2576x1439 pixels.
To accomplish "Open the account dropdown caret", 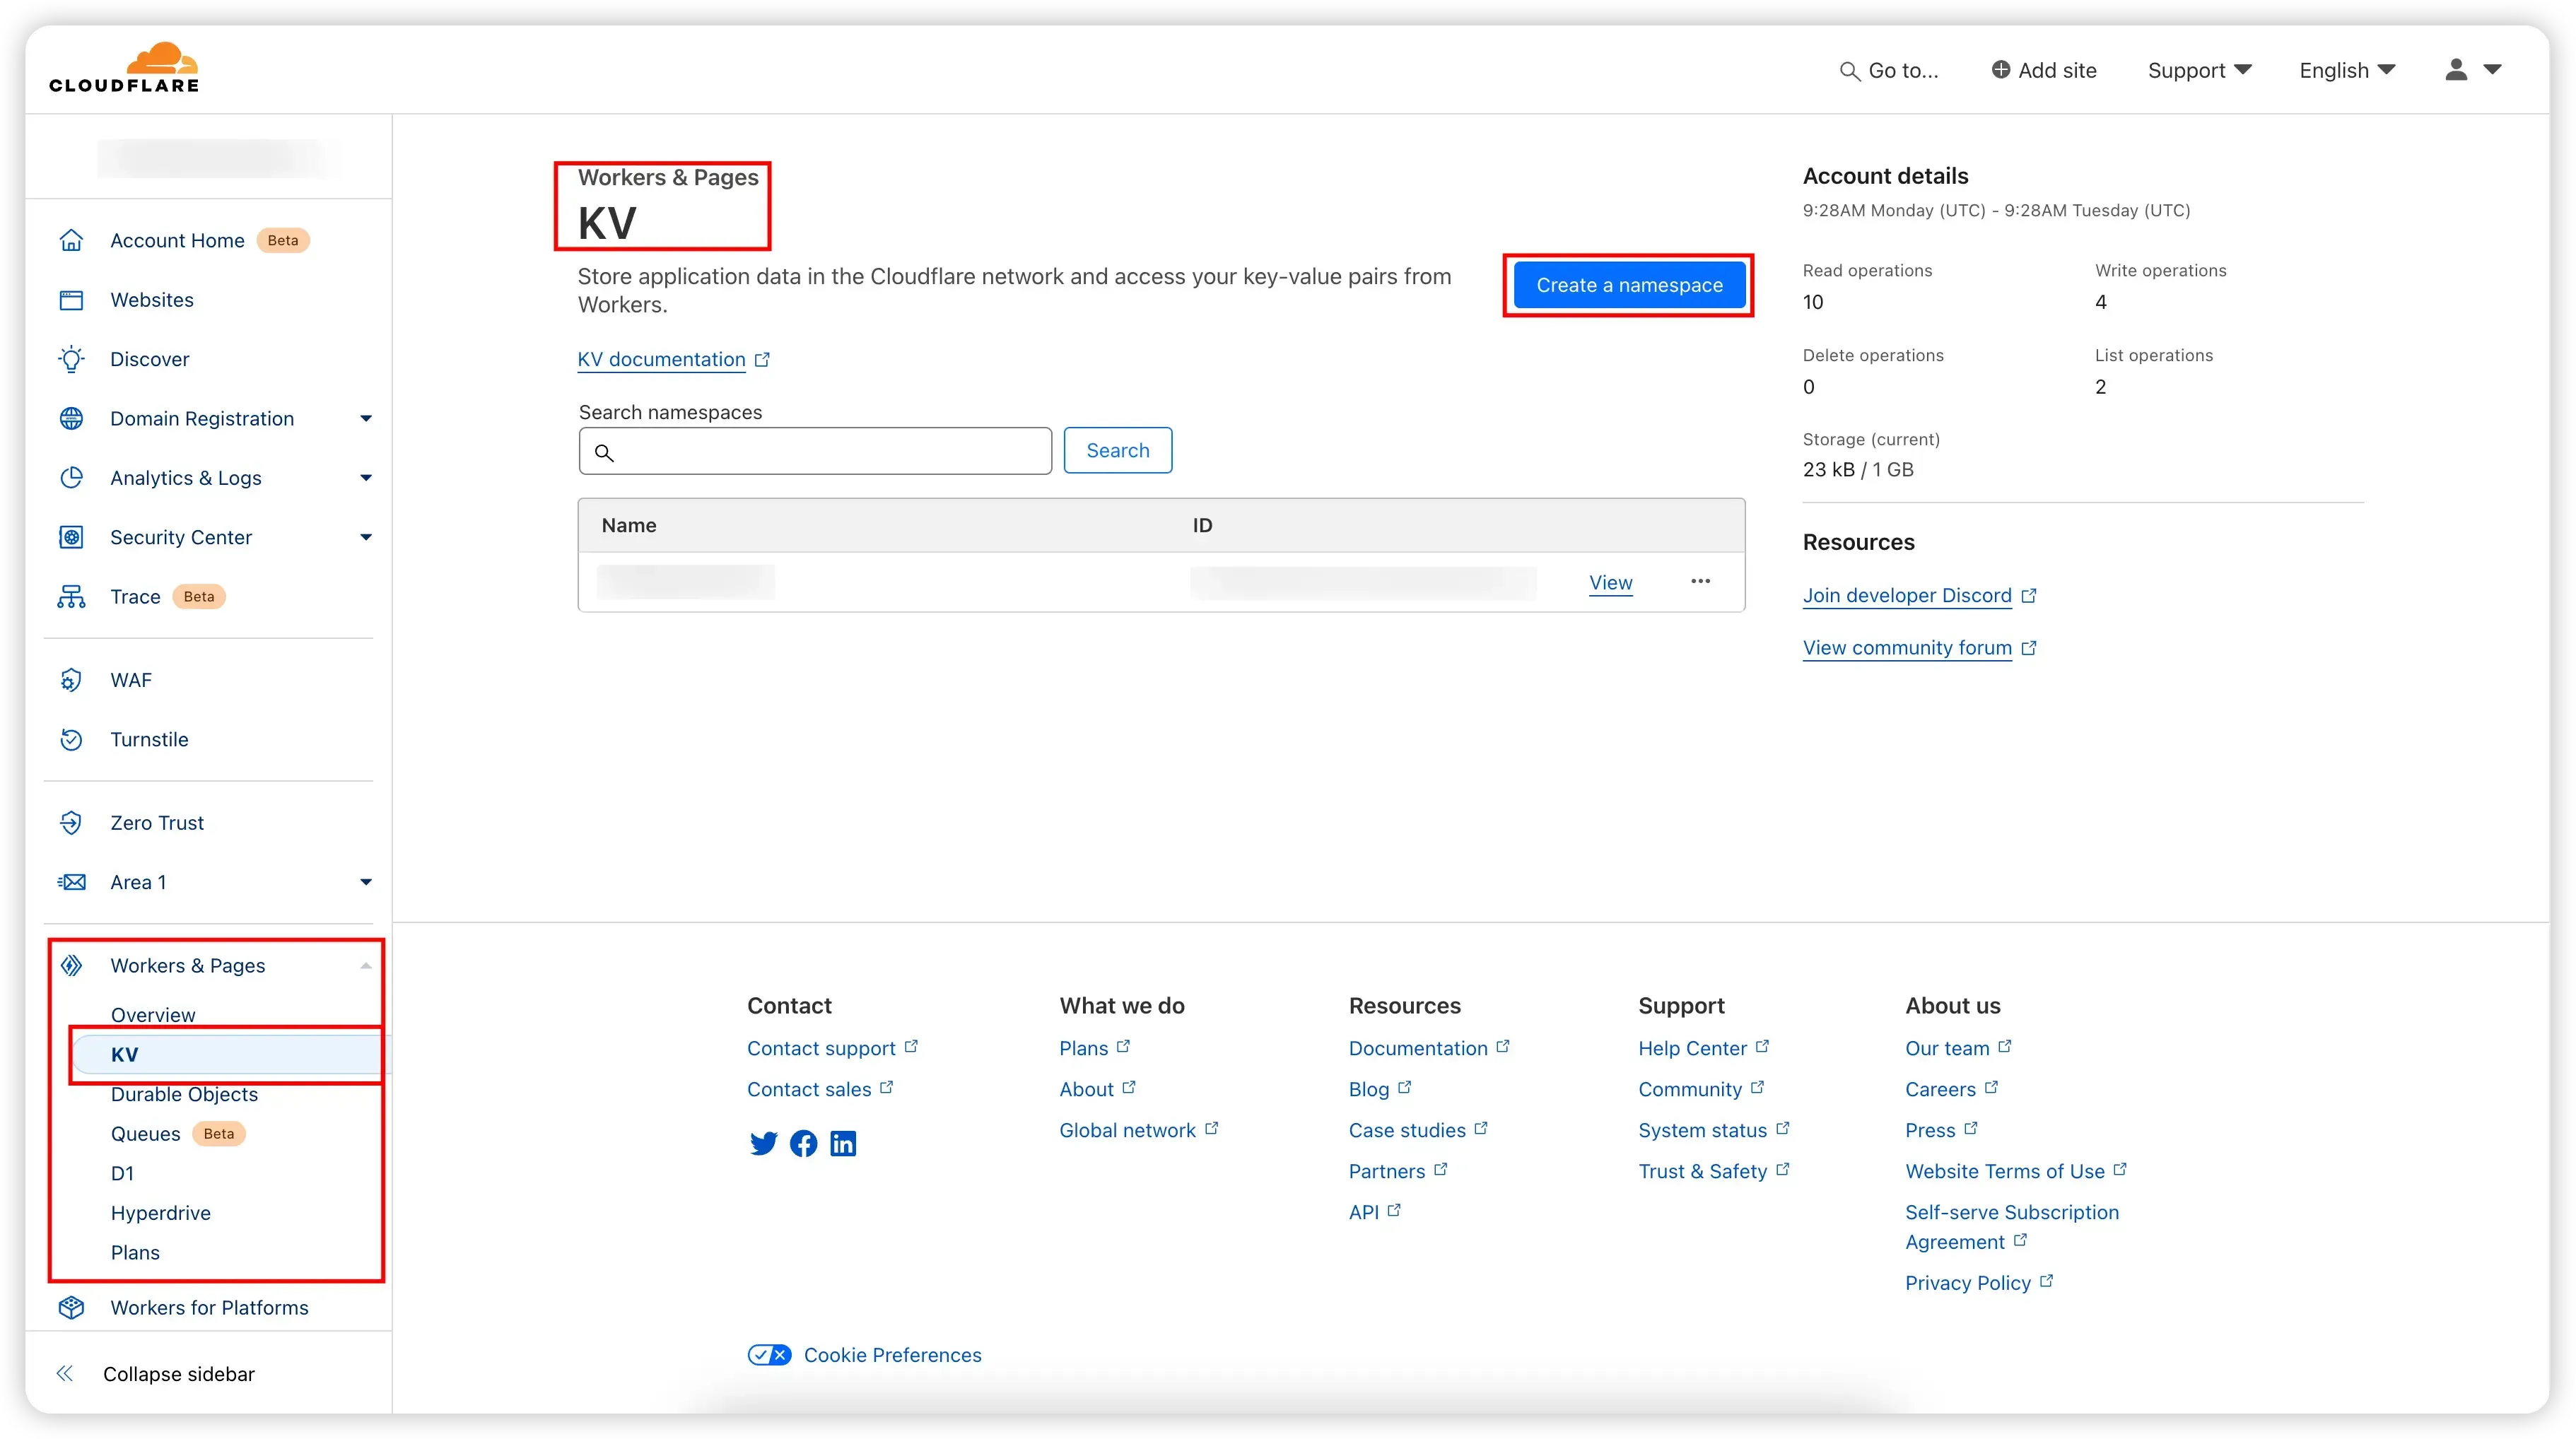I will 2493,69.
